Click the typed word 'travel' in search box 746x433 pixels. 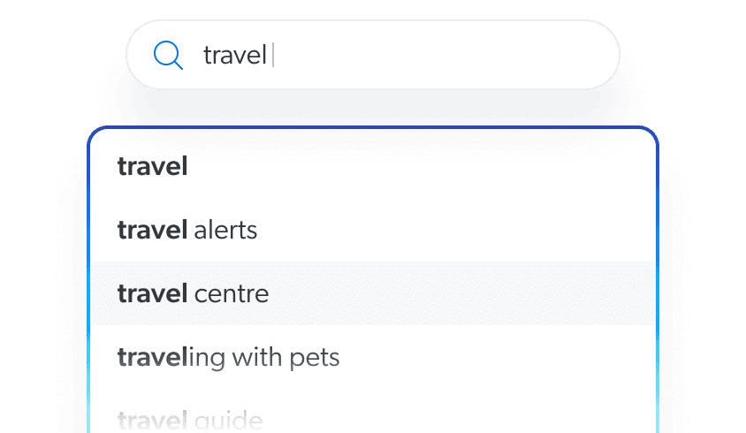click(234, 56)
